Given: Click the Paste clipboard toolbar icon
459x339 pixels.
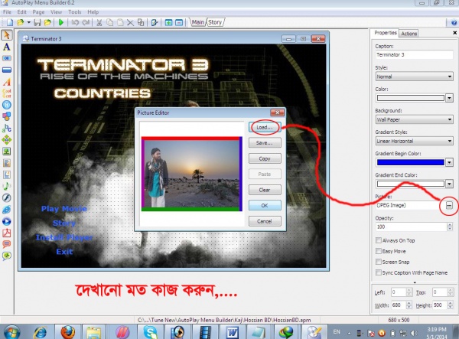Looking at the screenshot, I should [x=120, y=22].
